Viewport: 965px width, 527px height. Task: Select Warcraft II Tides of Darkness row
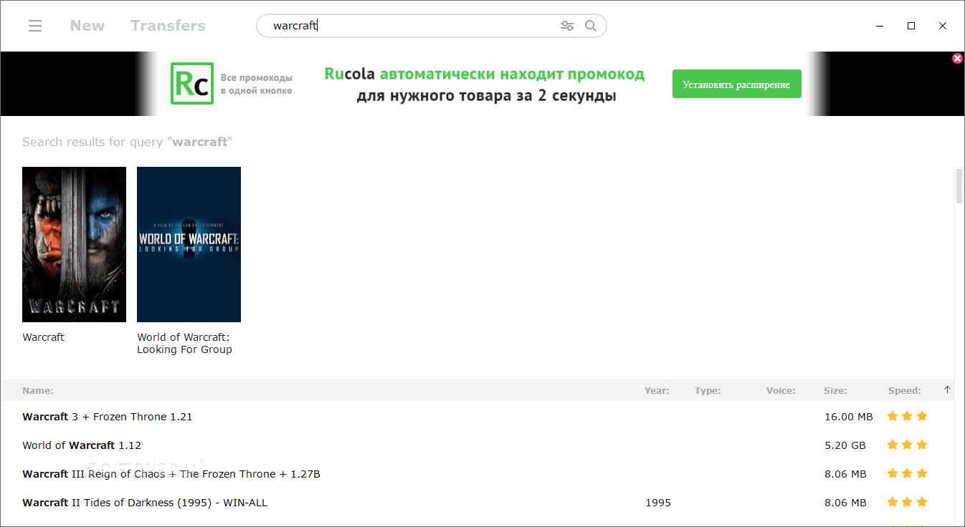(x=477, y=503)
